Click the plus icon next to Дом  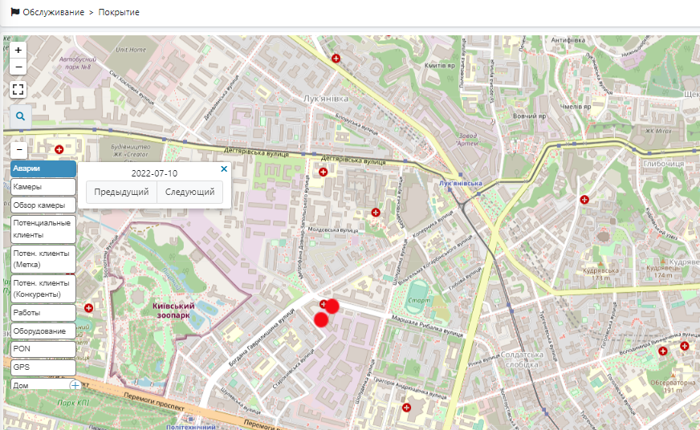[x=75, y=386]
